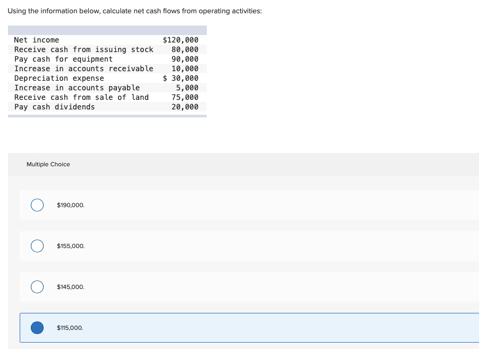The height and width of the screenshot is (349, 479).
Task: Select the $190,000 radio button
Action: pyautogui.click(x=37, y=205)
